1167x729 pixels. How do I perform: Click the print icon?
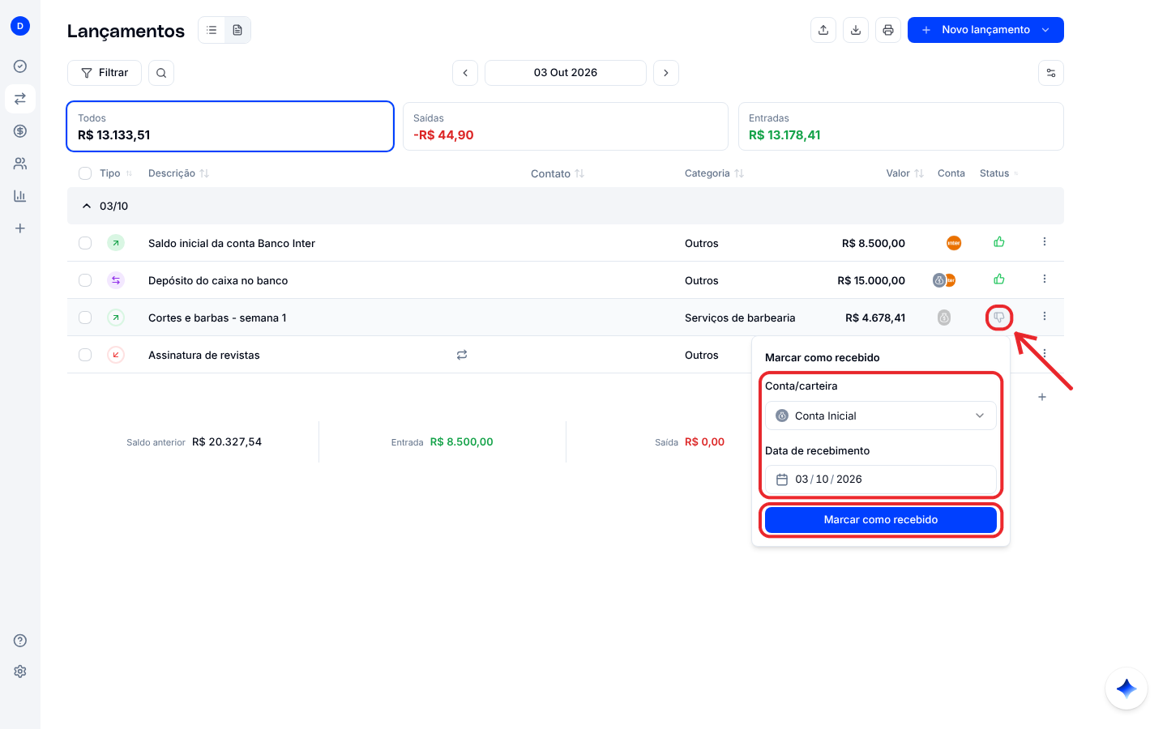coord(888,30)
